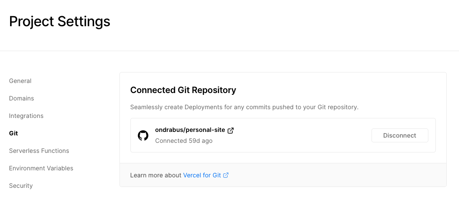Click the Seamlessly create Deployments description
This screenshot has height=197, width=459.
coord(244,107)
